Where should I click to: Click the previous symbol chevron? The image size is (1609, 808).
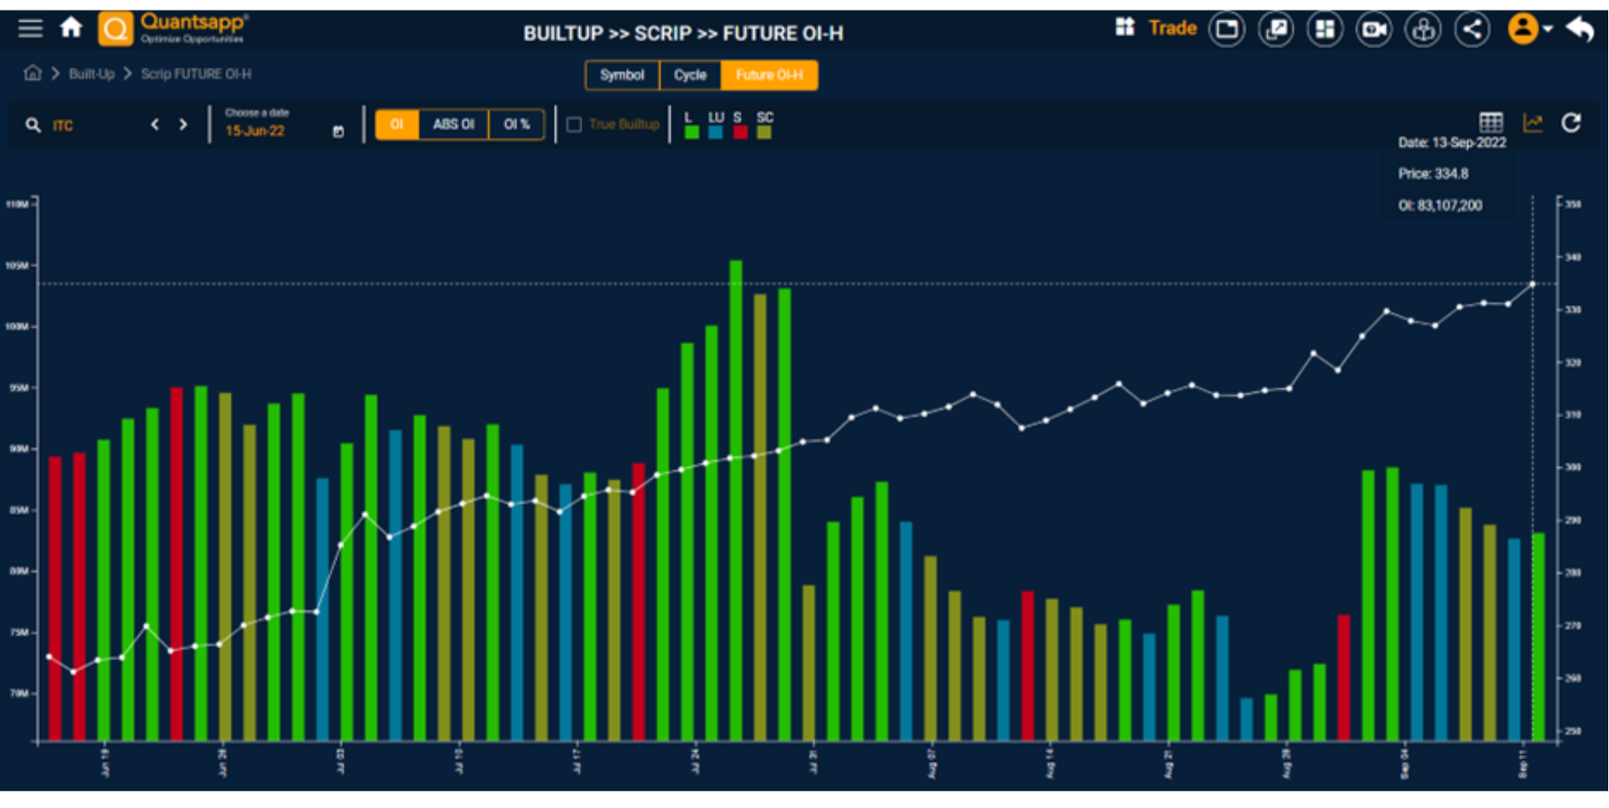tap(155, 124)
